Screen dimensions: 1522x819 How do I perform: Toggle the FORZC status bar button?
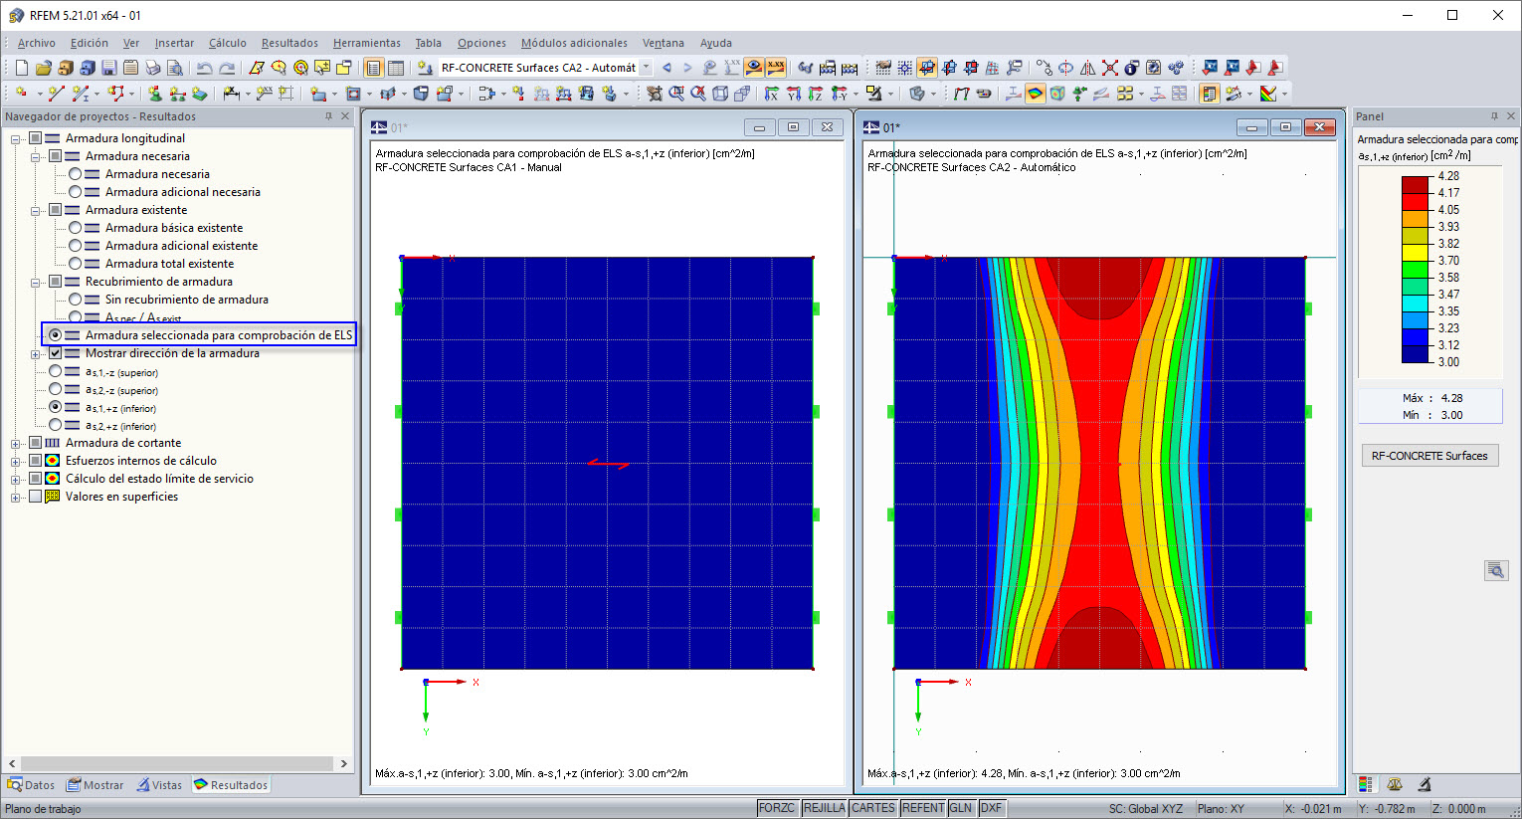tap(777, 808)
